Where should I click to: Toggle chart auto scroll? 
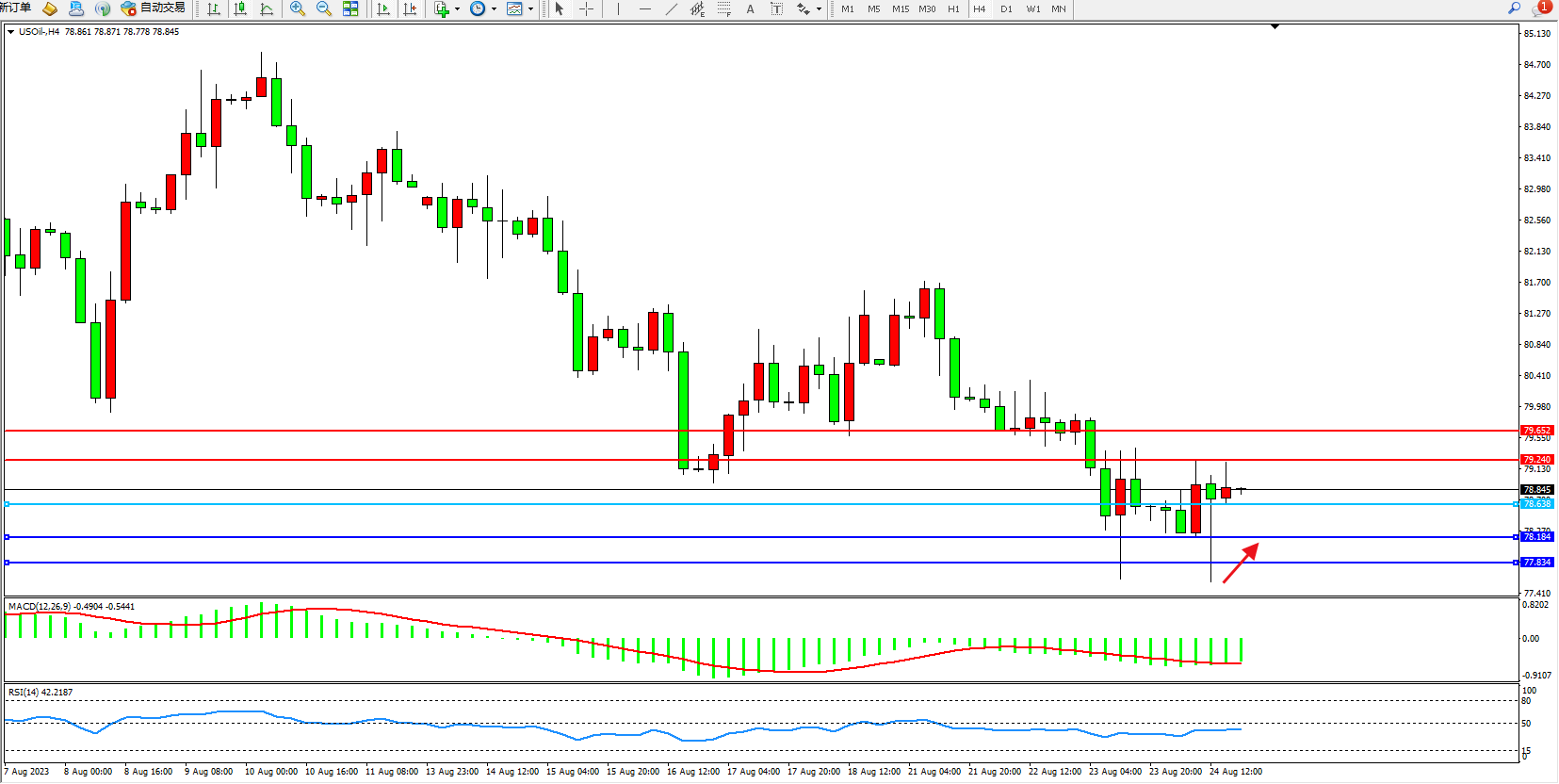click(383, 8)
